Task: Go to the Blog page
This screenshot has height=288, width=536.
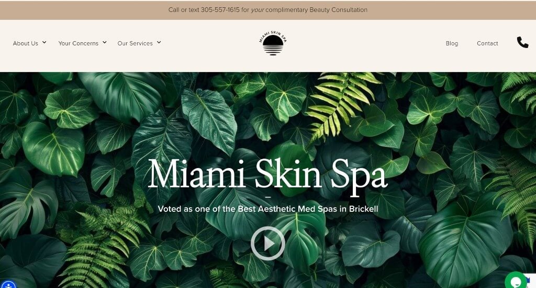Action: [452, 43]
